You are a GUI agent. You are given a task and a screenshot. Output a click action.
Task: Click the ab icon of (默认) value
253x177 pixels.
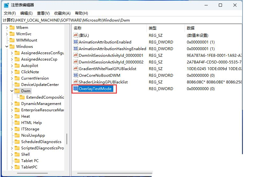[75, 35]
